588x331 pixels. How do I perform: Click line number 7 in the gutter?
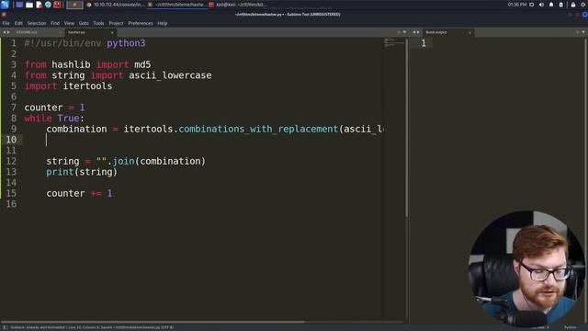tap(14, 108)
